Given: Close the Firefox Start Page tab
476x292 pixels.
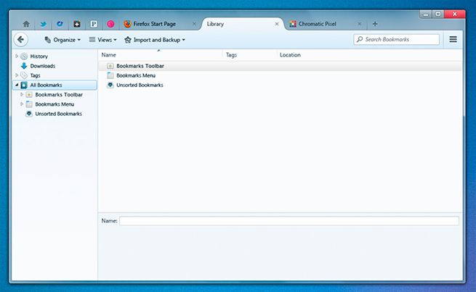Looking at the screenshot, I should pyautogui.click(x=194, y=24).
